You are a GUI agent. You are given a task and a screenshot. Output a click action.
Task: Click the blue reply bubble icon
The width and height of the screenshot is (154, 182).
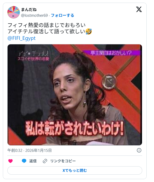coord(24,161)
